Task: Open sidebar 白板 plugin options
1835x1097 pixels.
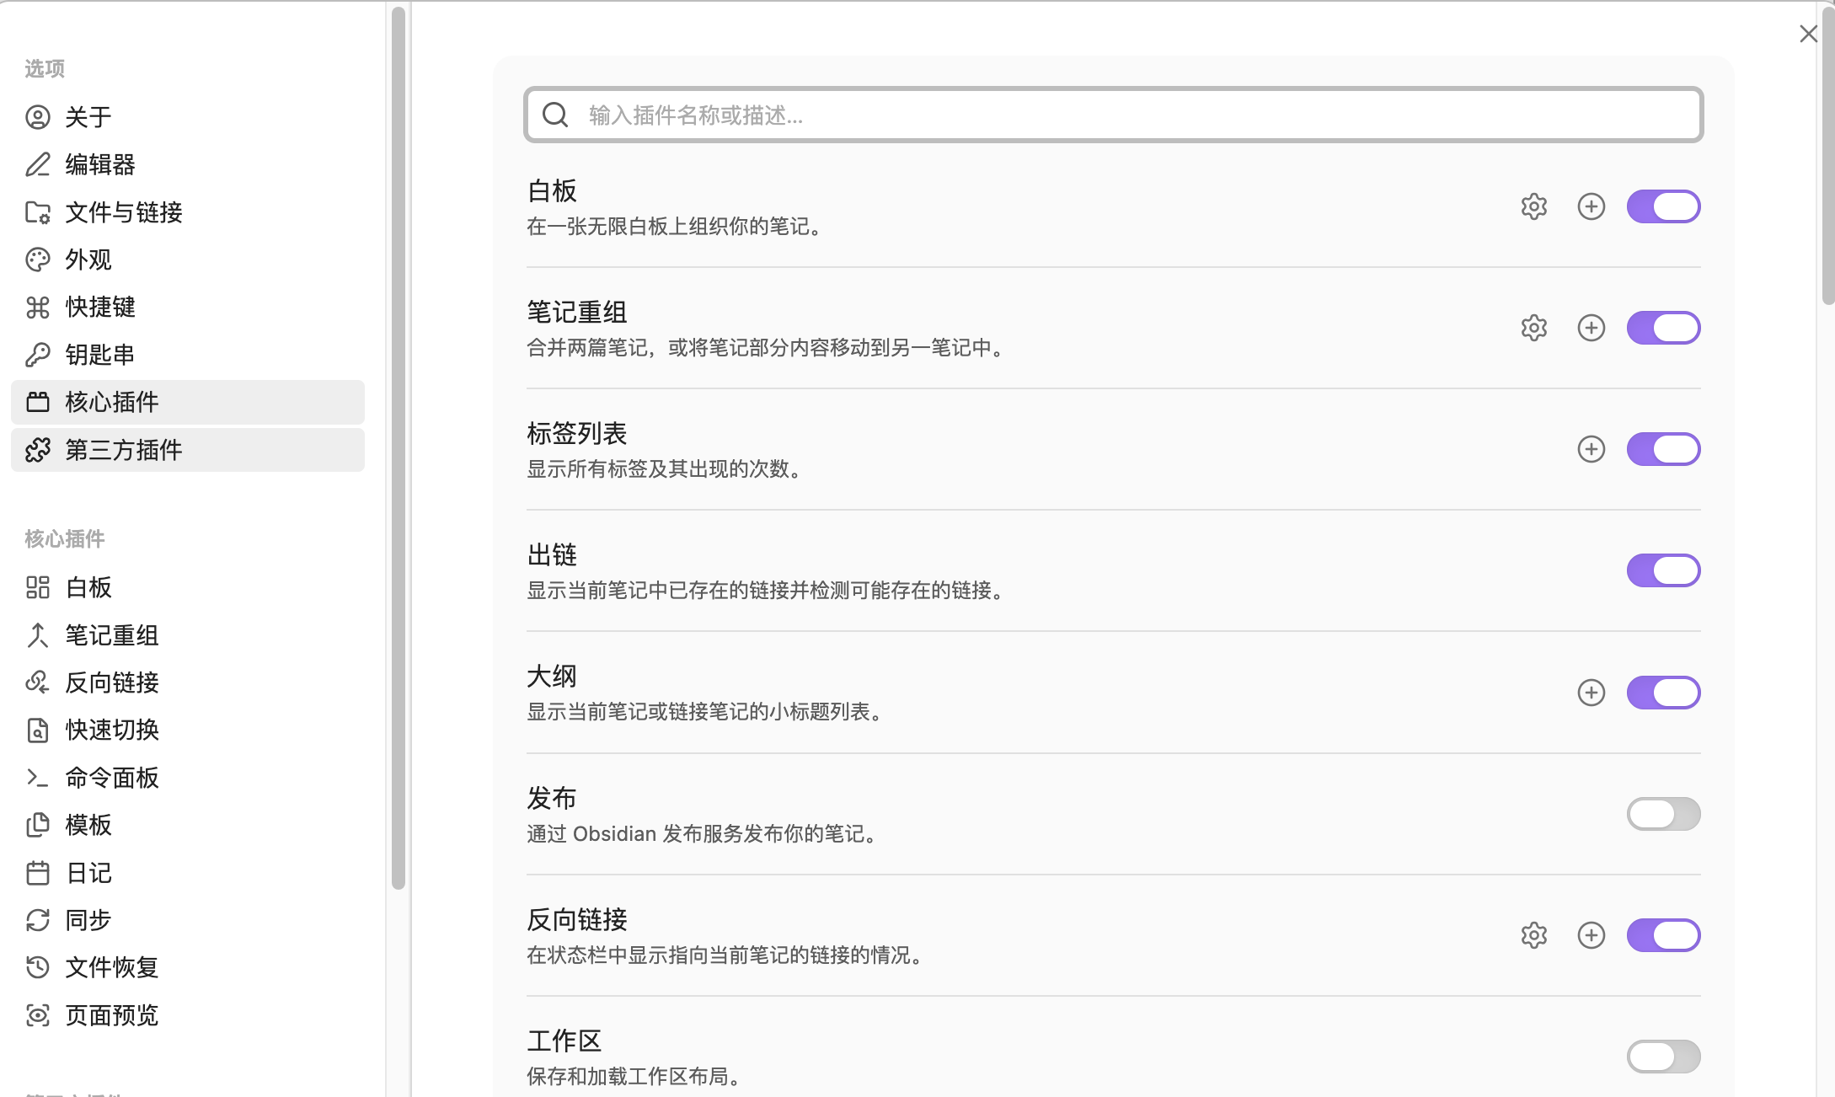Action: click(188, 587)
